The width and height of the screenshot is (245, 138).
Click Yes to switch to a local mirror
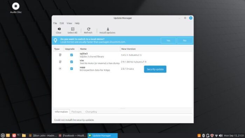click(168, 41)
